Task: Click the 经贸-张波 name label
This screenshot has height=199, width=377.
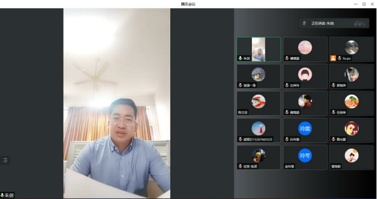Action: (x=250, y=166)
